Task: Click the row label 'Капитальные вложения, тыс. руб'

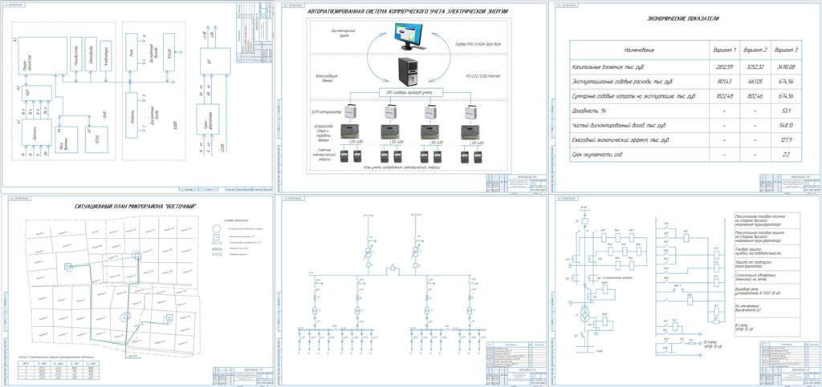Action: click(610, 67)
